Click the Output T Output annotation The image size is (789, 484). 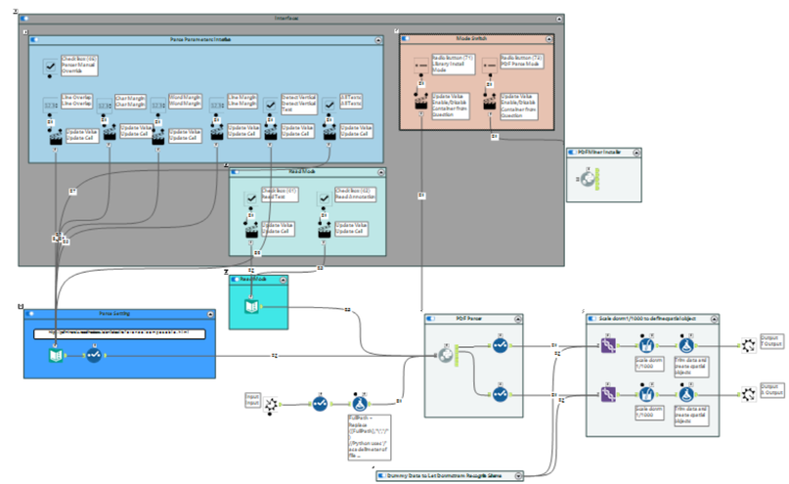(771, 341)
